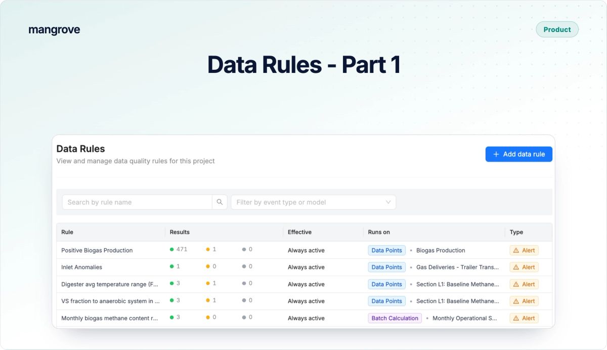Focus the Search by rule name field

pyautogui.click(x=137, y=202)
